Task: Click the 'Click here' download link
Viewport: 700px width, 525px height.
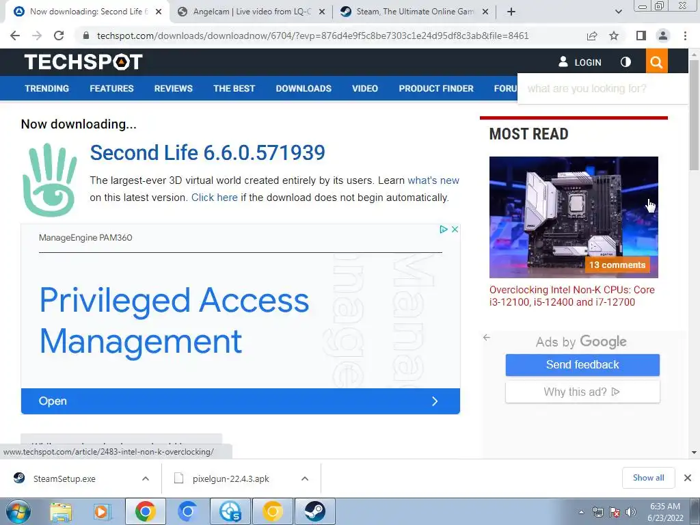Action: [214, 198]
